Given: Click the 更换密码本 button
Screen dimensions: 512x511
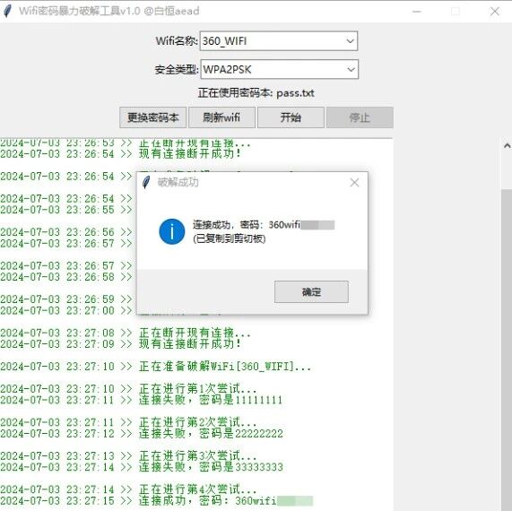Looking at the screenshot, I should tap(152, 117).
